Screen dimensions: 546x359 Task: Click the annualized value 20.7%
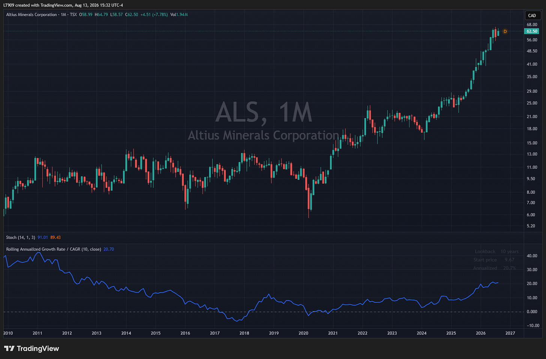(510, 268)
